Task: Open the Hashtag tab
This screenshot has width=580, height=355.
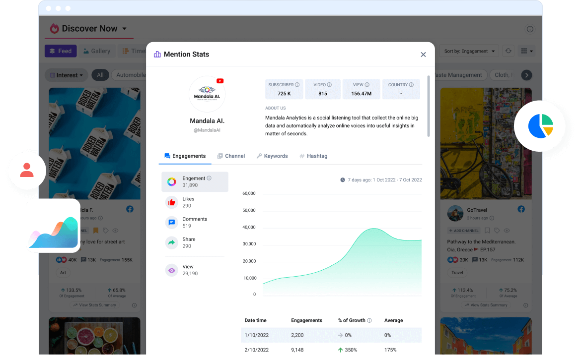Action: click(313, 156)
